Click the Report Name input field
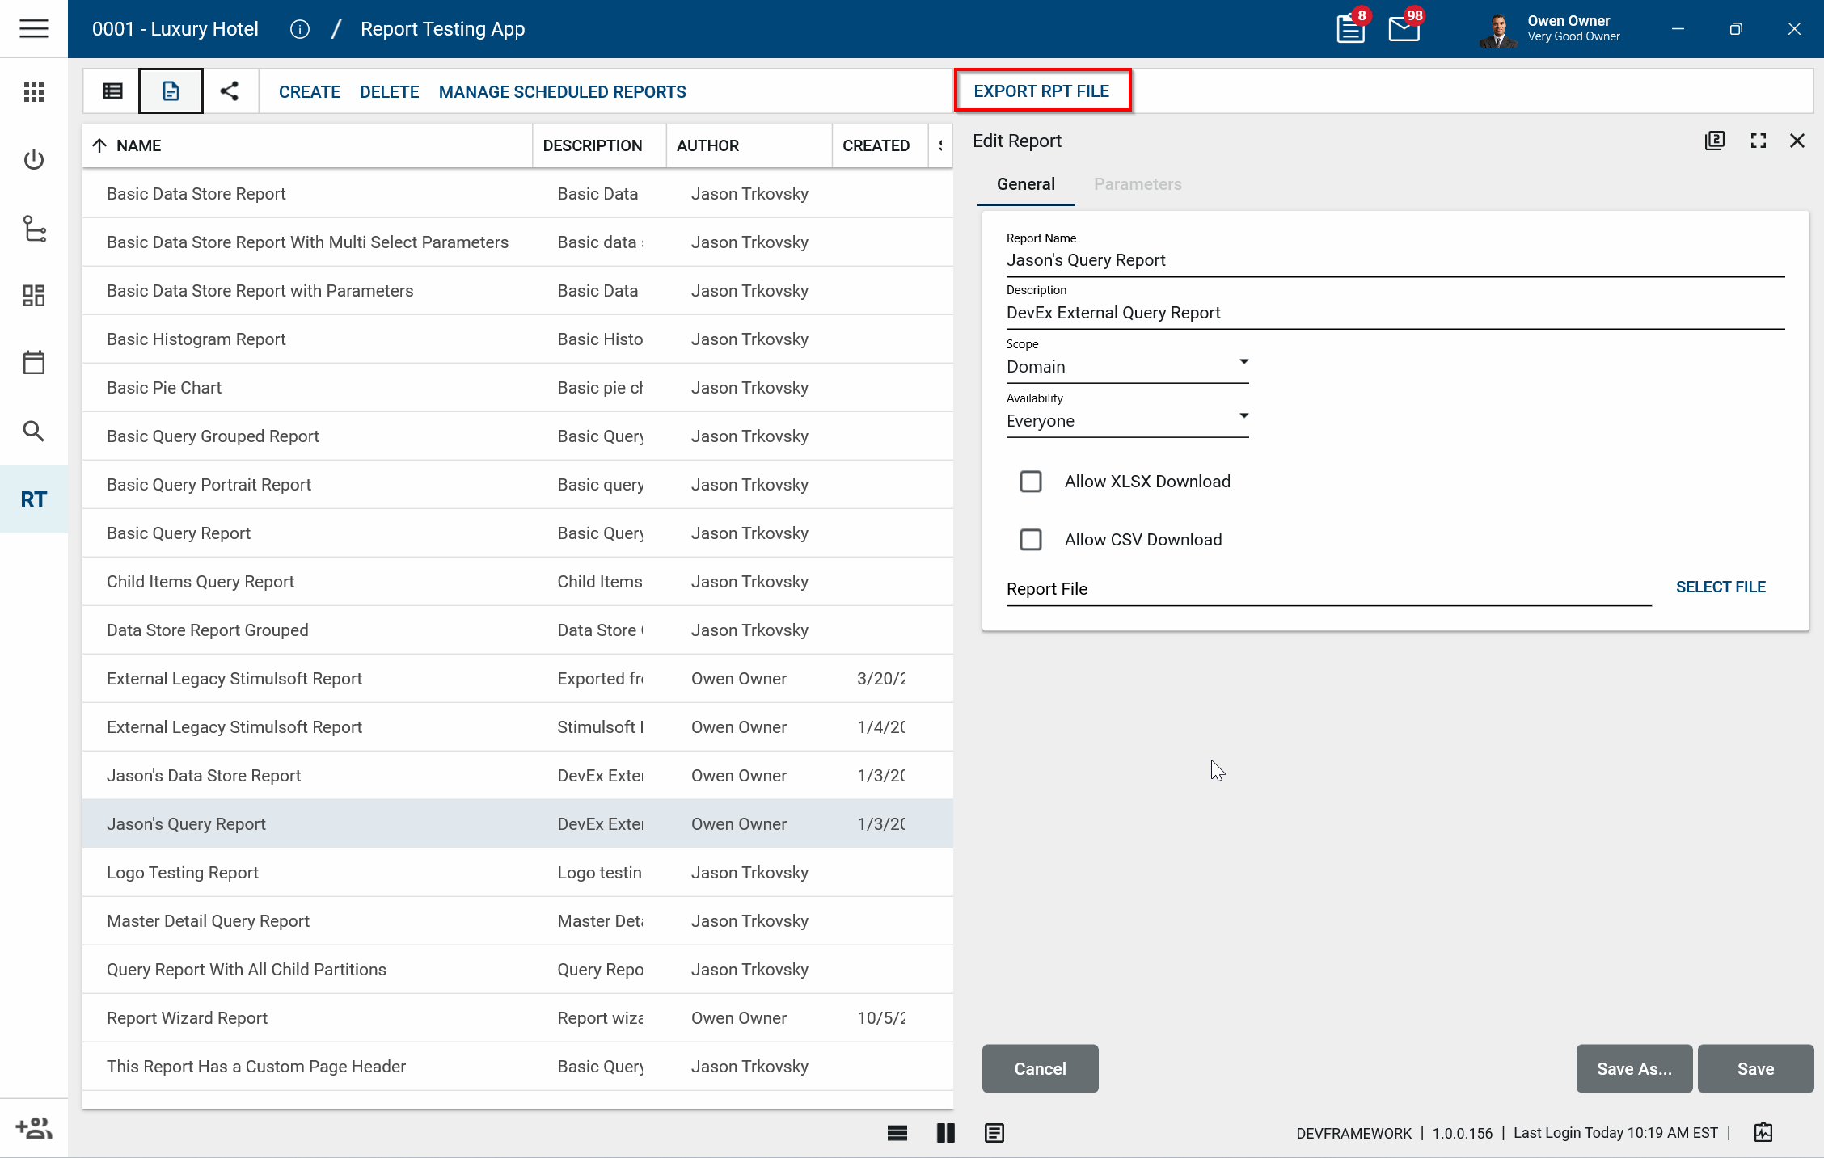 coord(1394,260)
